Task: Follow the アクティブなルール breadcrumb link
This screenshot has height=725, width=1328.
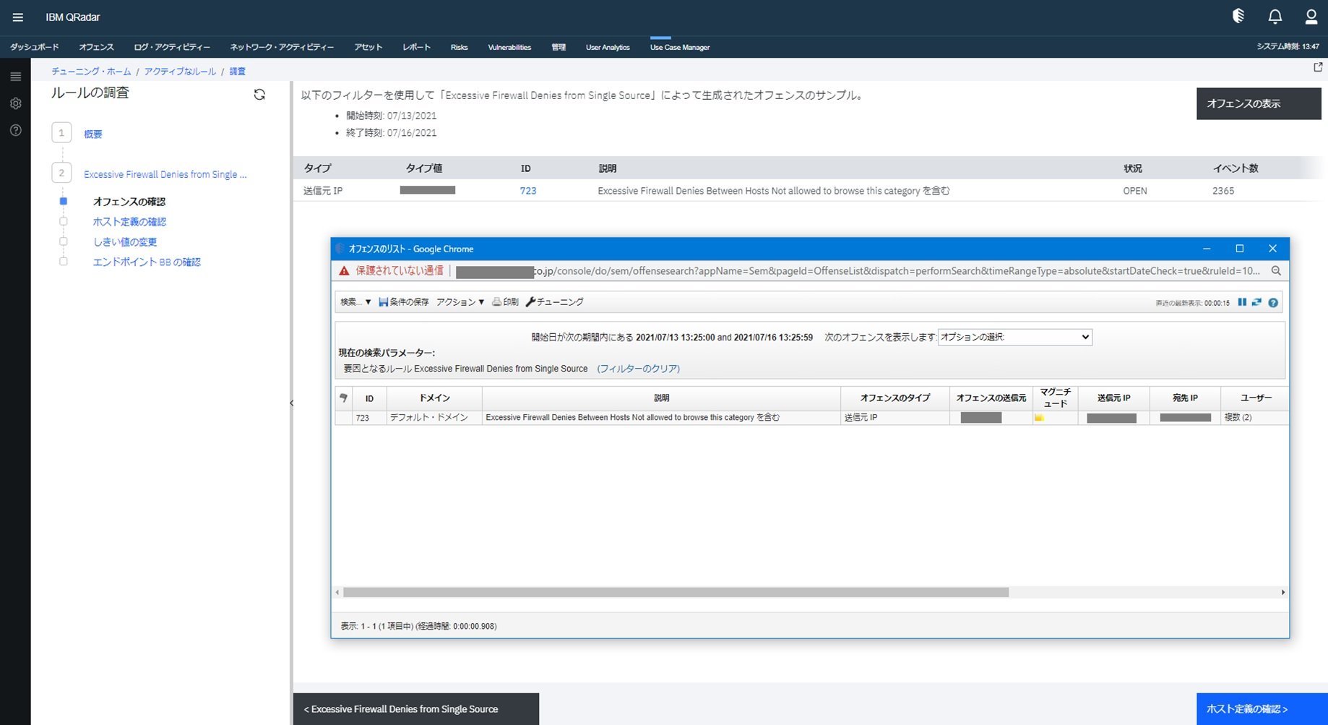Action: point(180,72)
